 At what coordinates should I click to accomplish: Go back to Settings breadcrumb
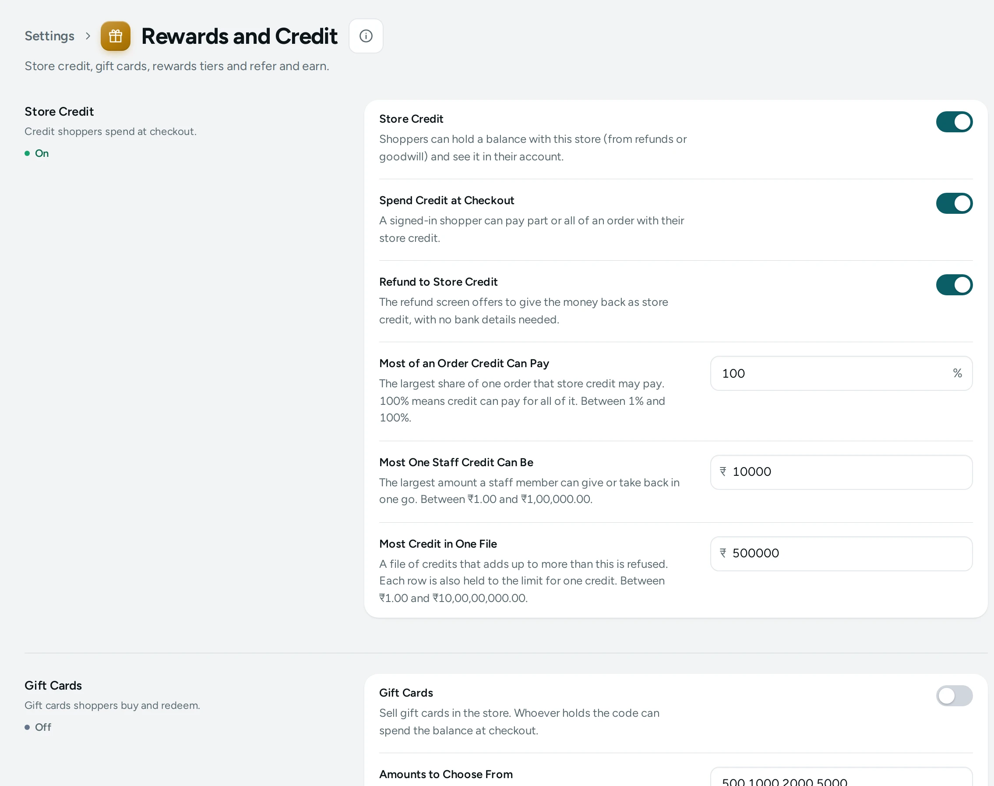49,36
